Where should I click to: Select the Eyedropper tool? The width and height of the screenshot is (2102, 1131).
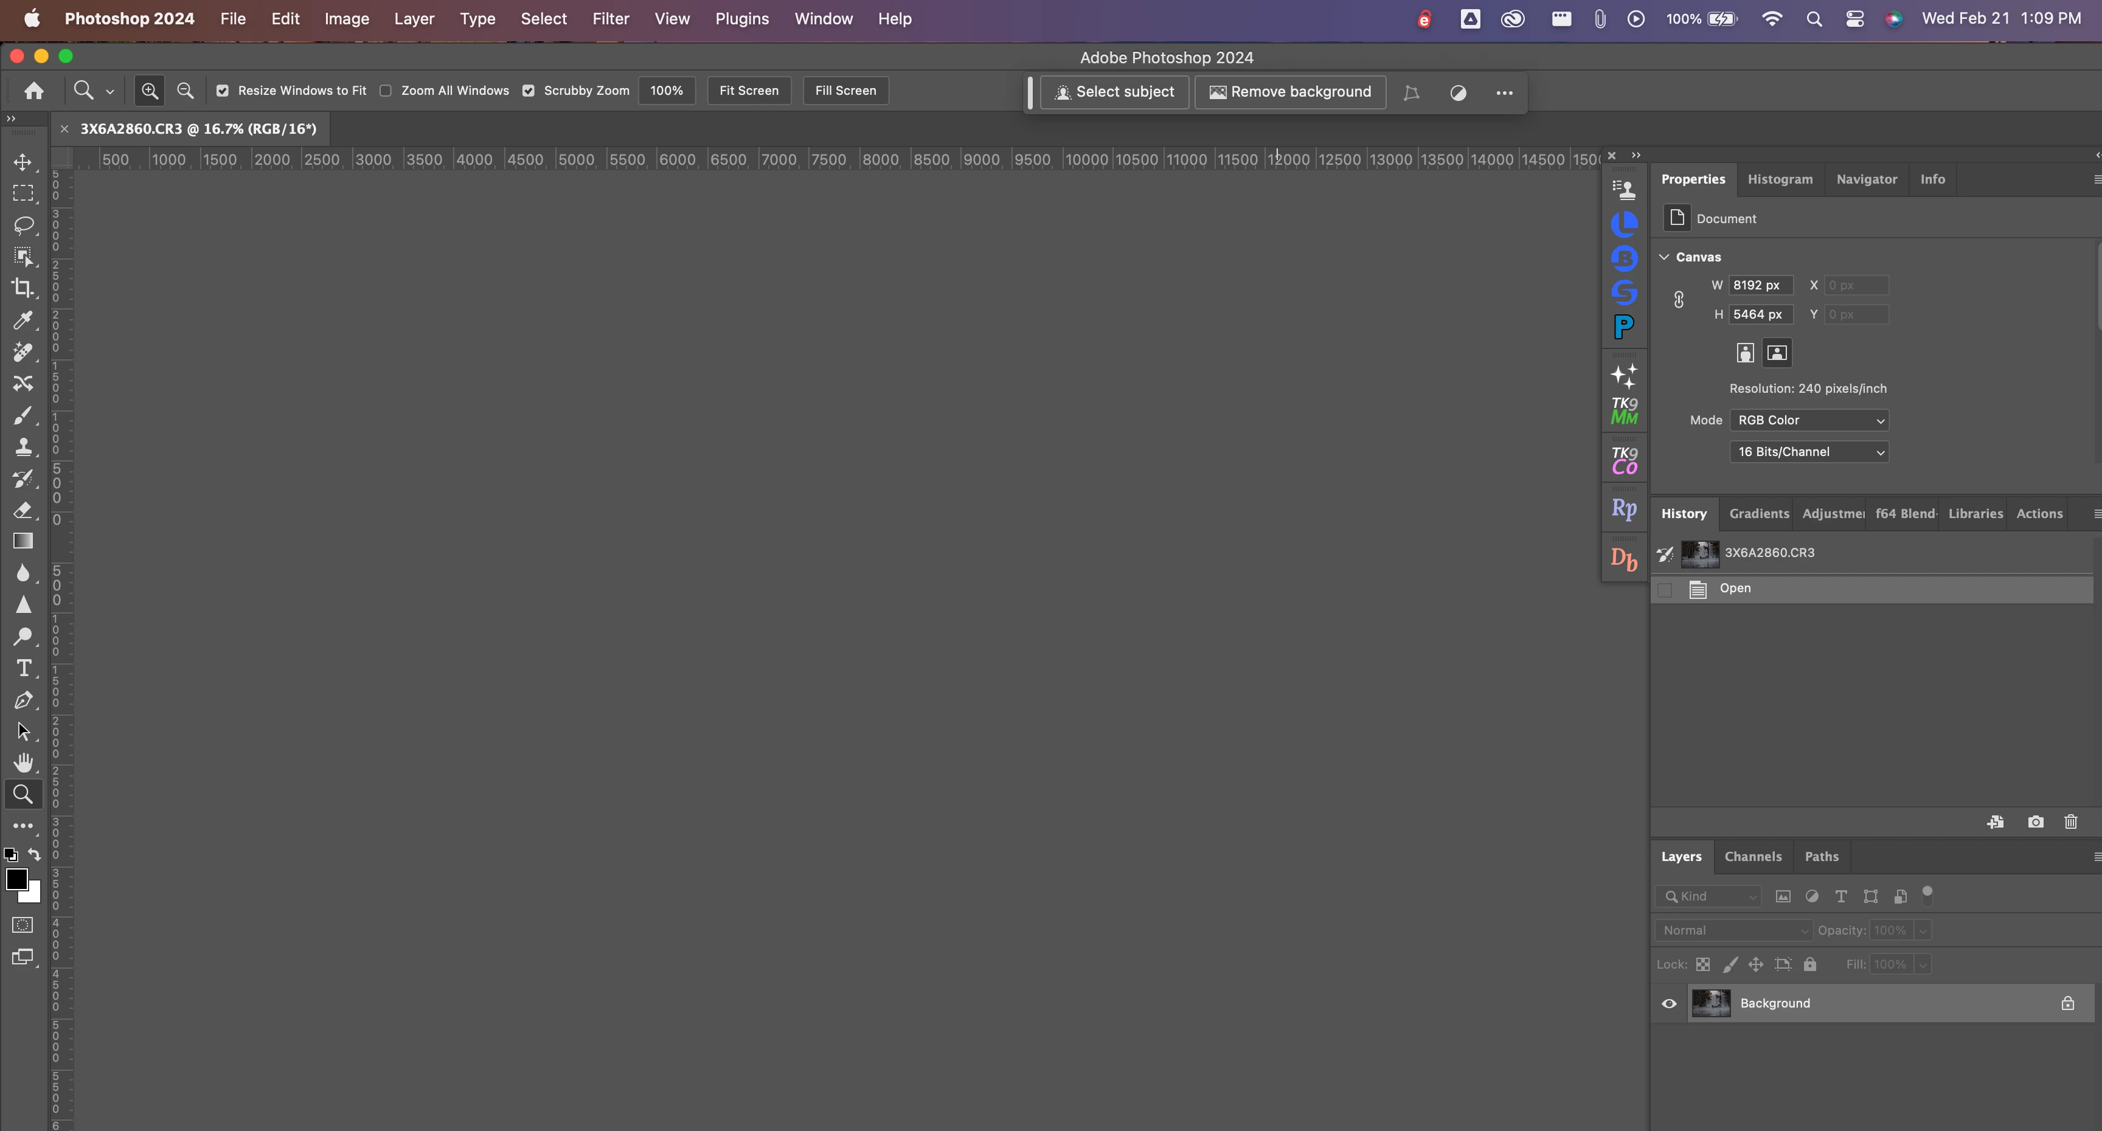tap(23, 320)
